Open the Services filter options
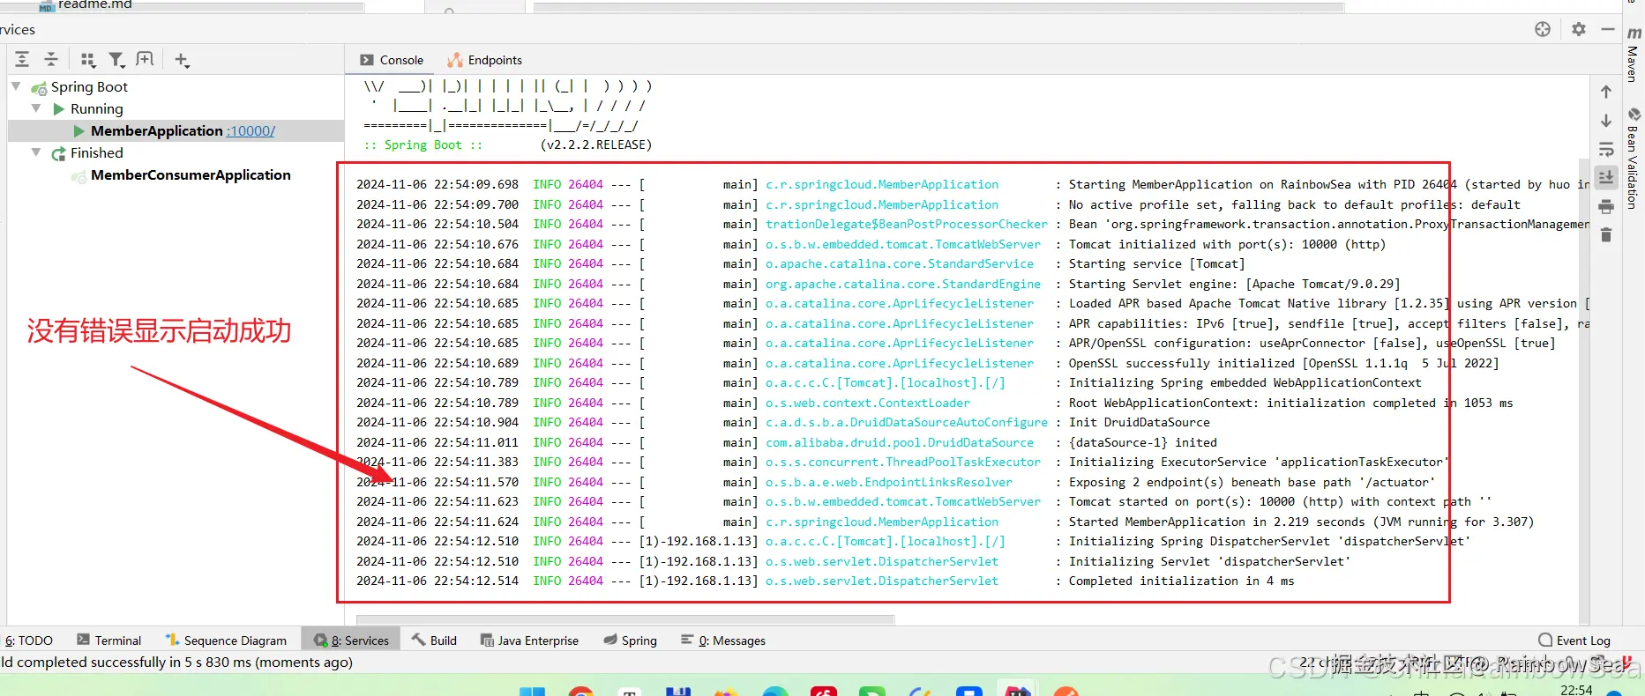 [116, 60]
